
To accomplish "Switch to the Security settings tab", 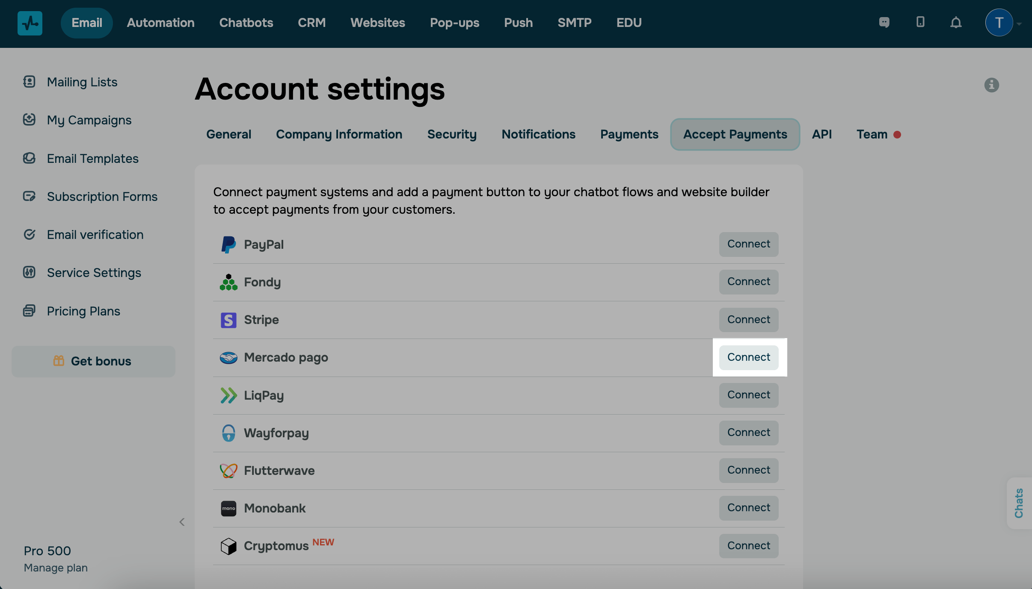I will pyautogui.click(x=452, y=134).
